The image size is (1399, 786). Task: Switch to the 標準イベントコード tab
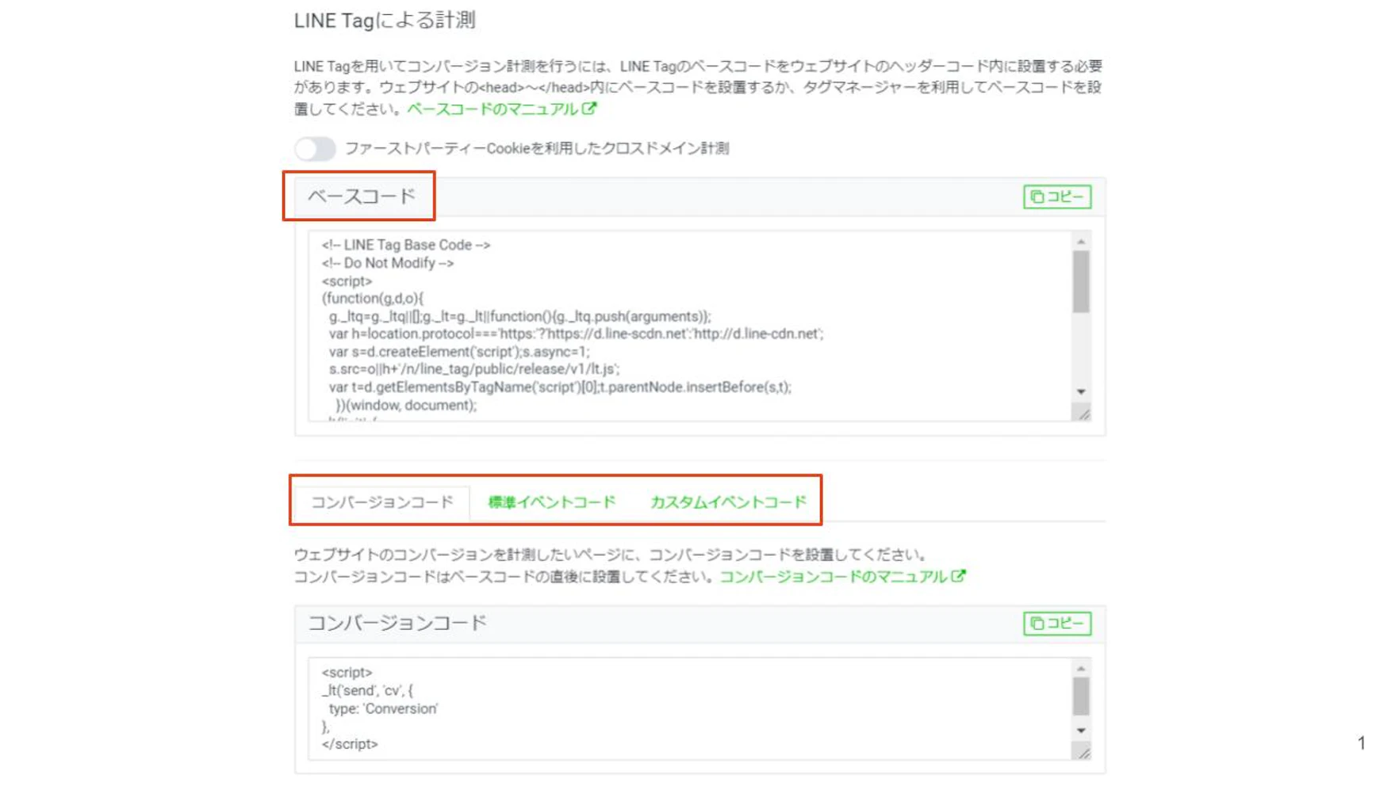click(552, 502)
